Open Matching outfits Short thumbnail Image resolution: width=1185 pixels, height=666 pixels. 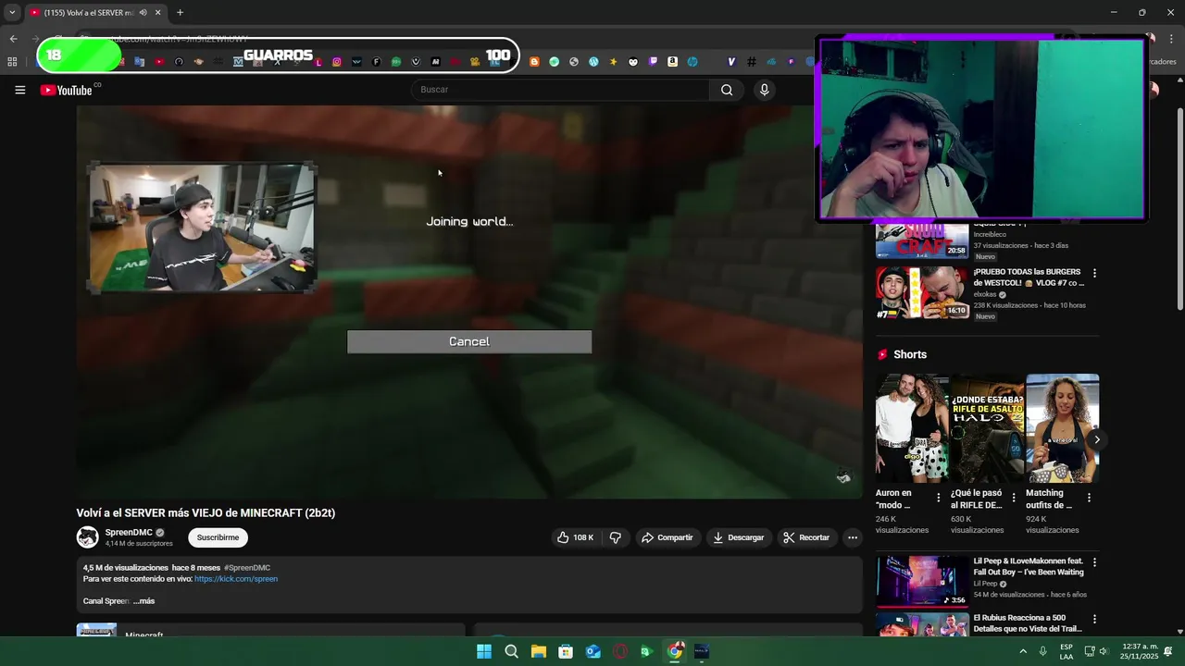pos(1063,428)
